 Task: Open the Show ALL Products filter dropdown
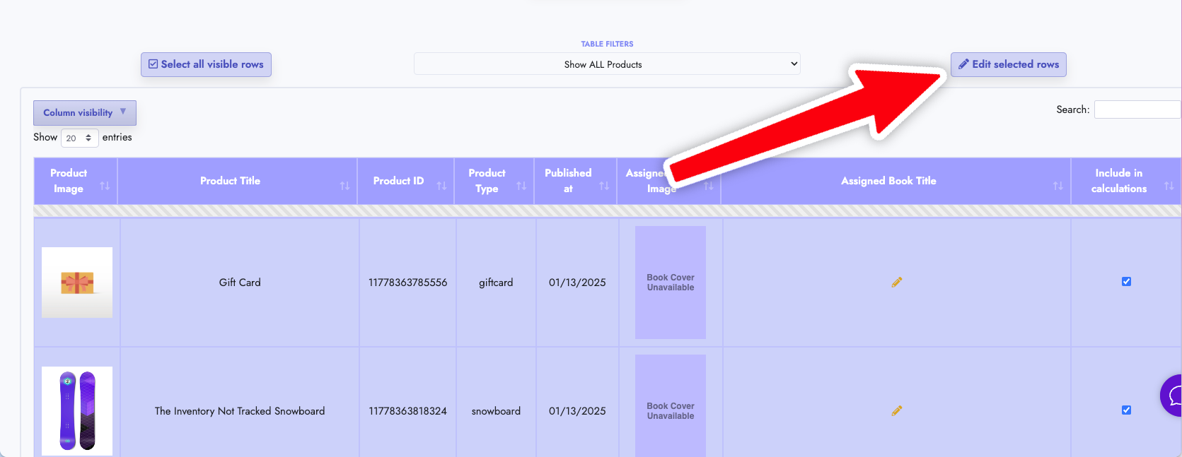607,64
